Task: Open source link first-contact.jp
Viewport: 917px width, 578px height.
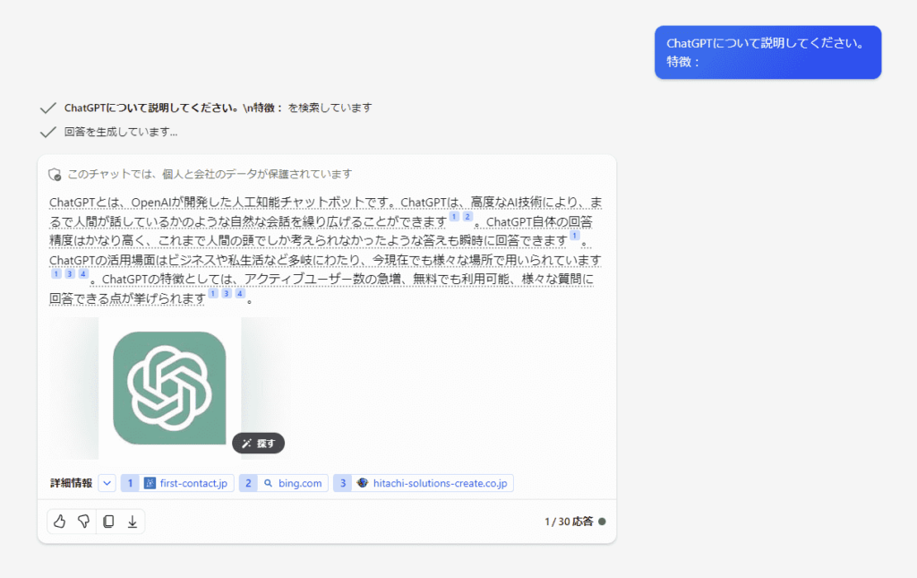Action: coord(178,483)
